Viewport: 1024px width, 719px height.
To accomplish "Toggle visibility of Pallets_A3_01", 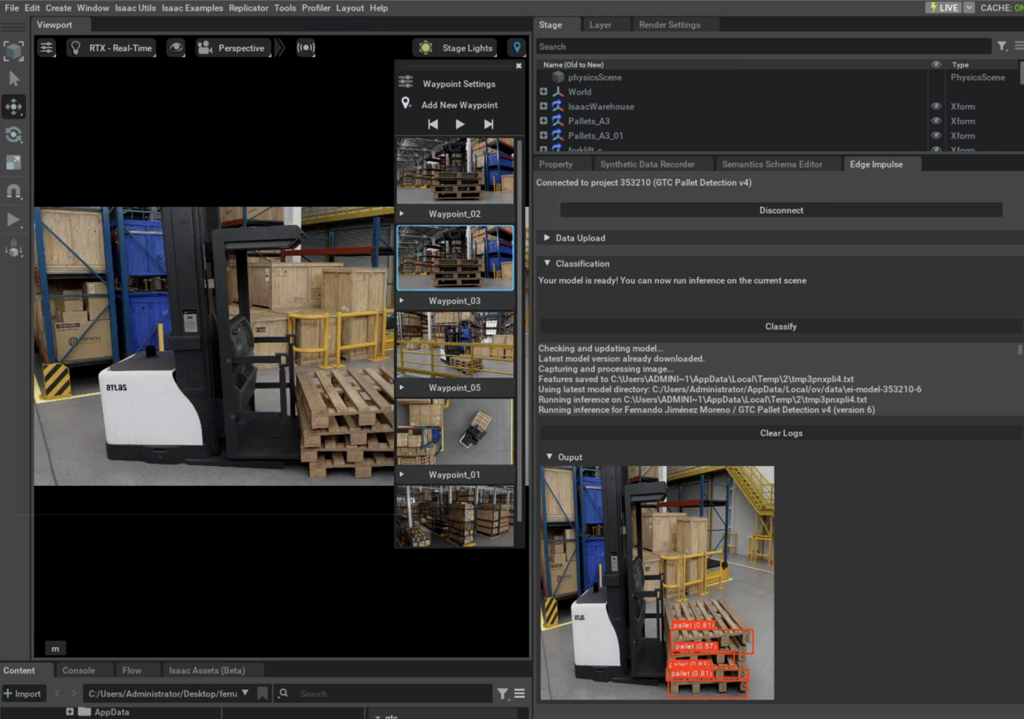I will [936, 135].
